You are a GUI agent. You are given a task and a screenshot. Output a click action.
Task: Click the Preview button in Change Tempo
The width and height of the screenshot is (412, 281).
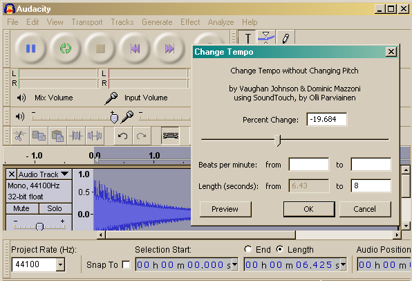[225, 209]
